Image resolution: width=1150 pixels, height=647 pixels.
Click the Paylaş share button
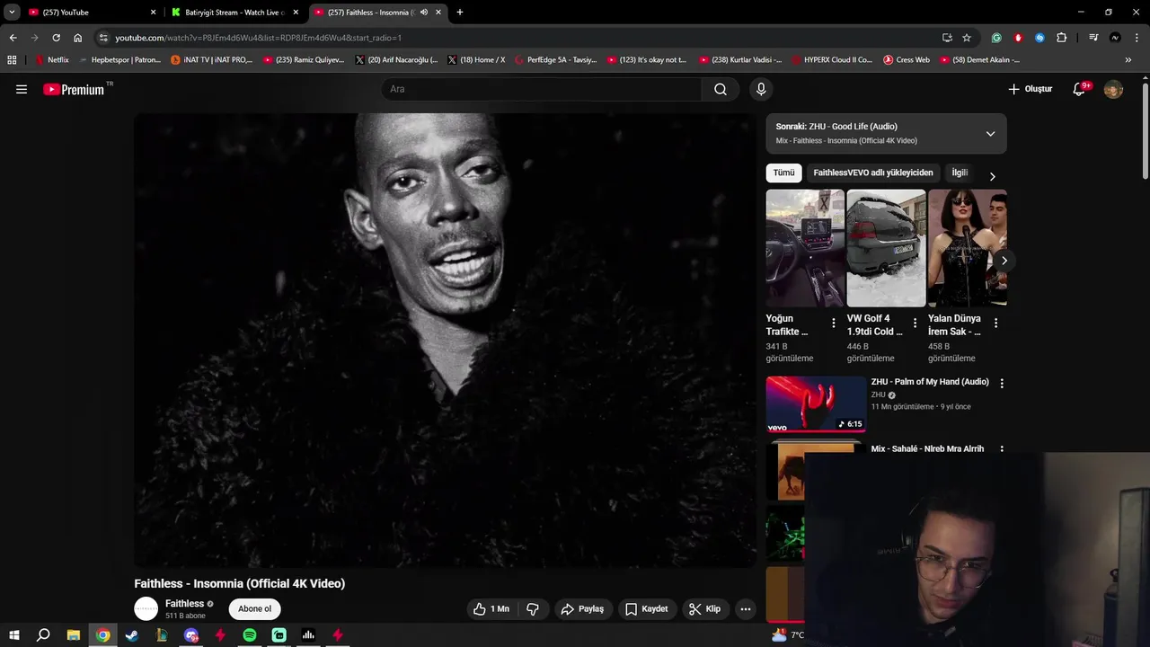click(x=582, y=608)
